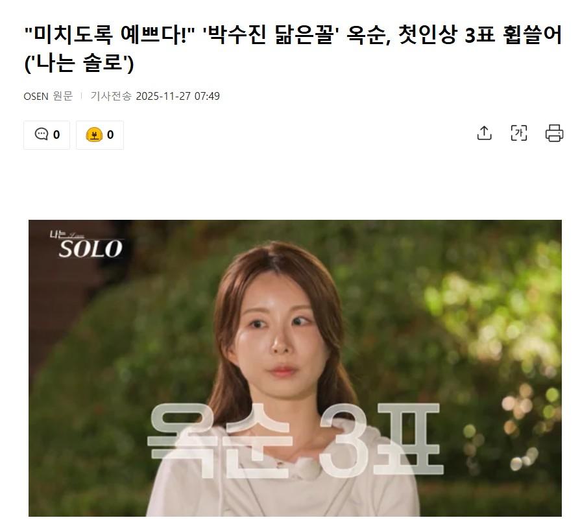Click the yellow emoji reaction icon
580x520 pixels.
(94, 134)
